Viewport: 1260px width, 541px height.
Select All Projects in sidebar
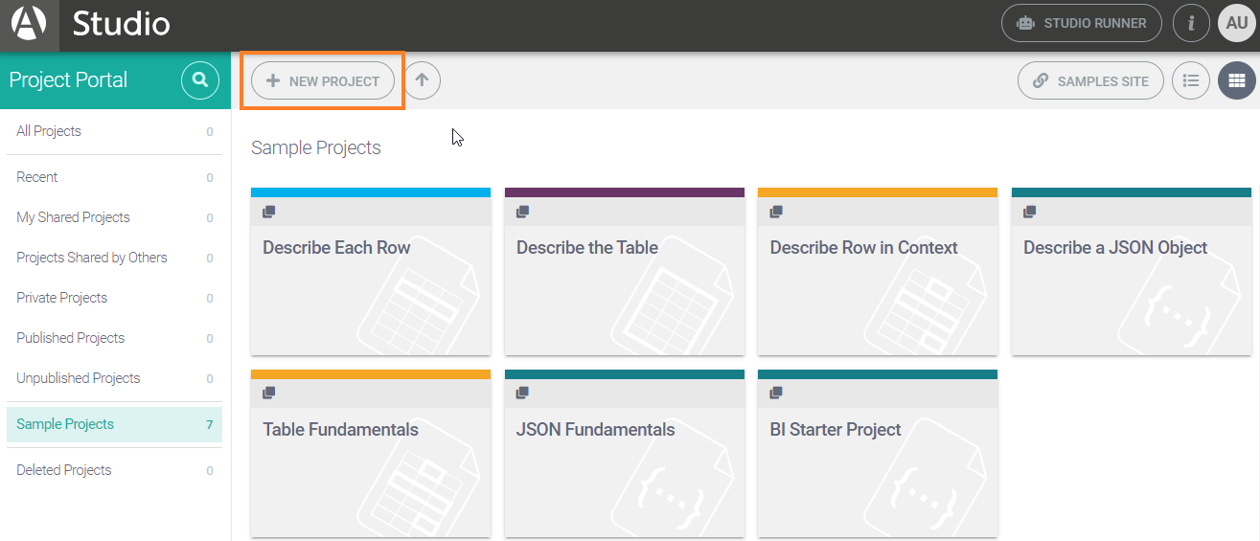pos(49,131)
